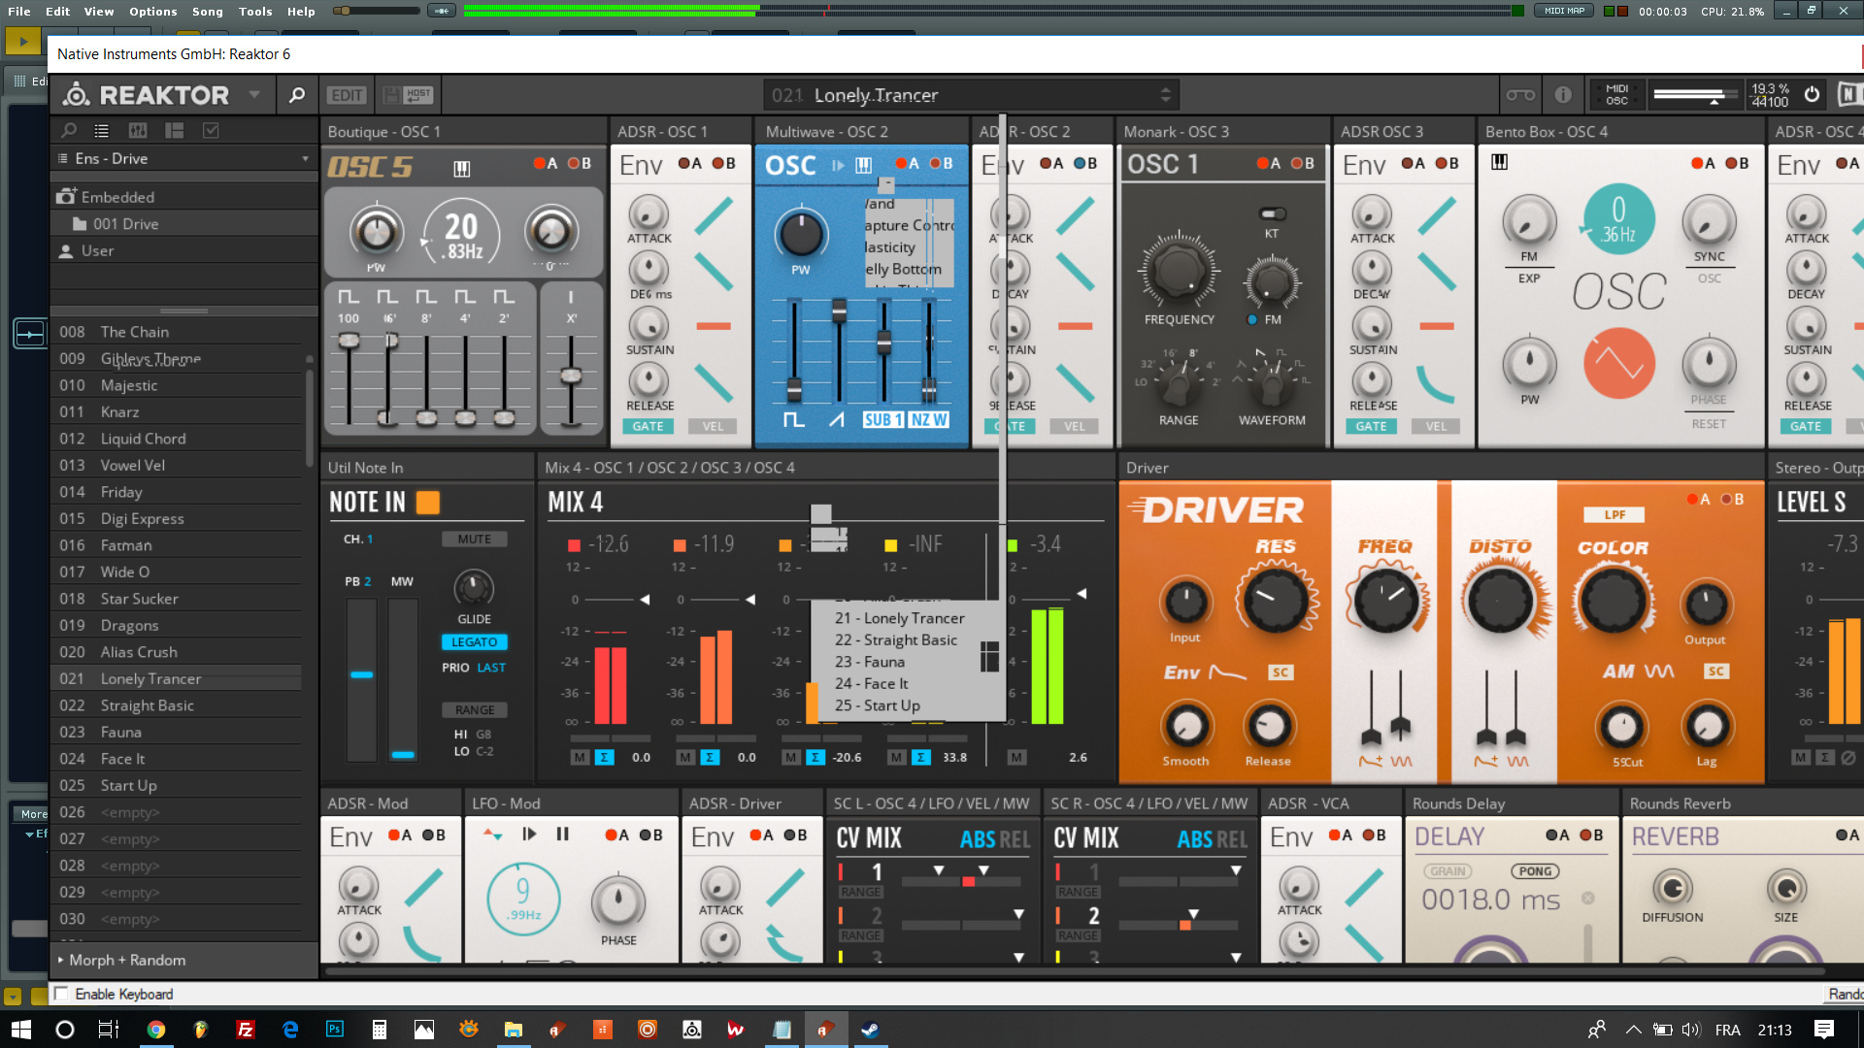Open the preset selector dropdown for Lonely Trancer
The width and height of the screenshot is (1864, 1048).
(1164, 95)
